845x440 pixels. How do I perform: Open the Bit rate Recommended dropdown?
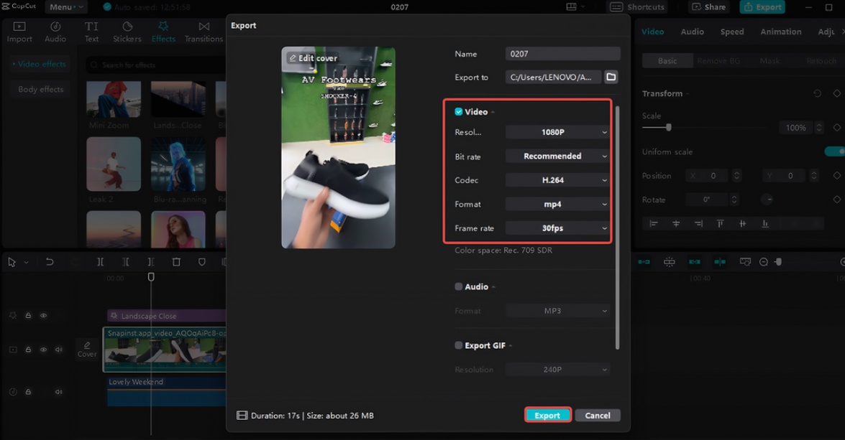click(x=557, y=156)
